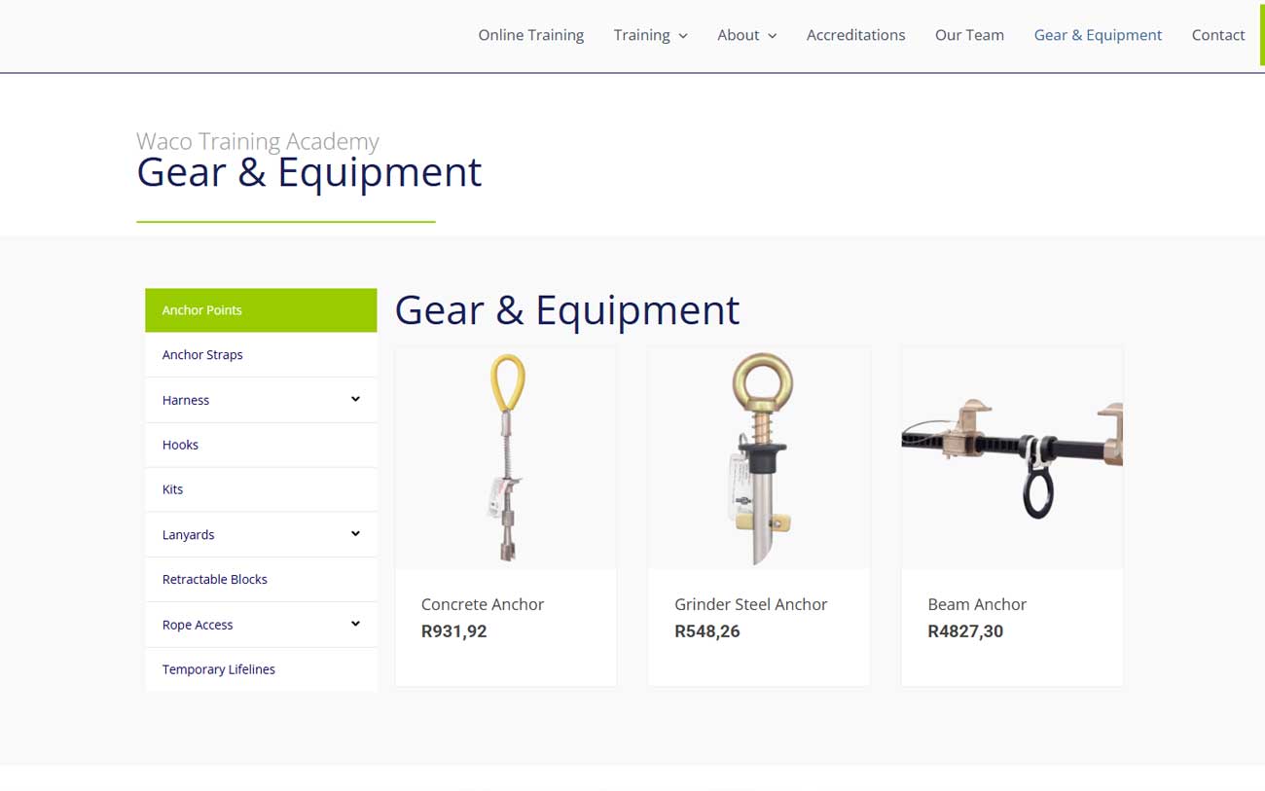
Task: Open the Contact page
Action: pyautogui.click(x=1218, y=35)
